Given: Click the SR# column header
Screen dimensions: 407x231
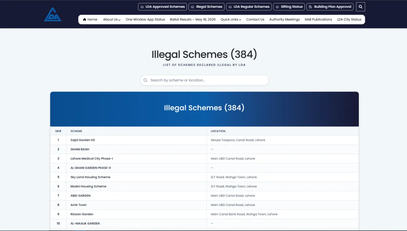Looking at the screenshot, I should point(58,131).
